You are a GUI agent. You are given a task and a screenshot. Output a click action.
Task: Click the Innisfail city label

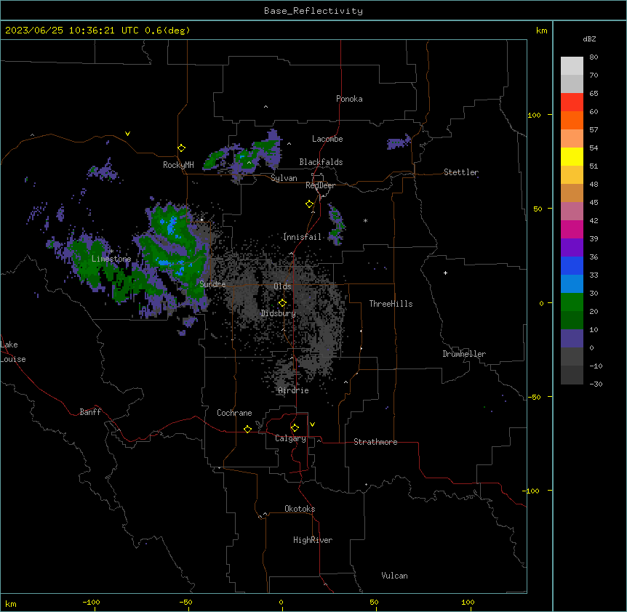pos(303,237)
